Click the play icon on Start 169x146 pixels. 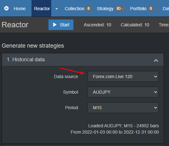click(55, 25)
